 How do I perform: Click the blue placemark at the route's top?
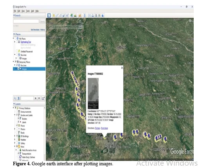(x=72, y=73)
